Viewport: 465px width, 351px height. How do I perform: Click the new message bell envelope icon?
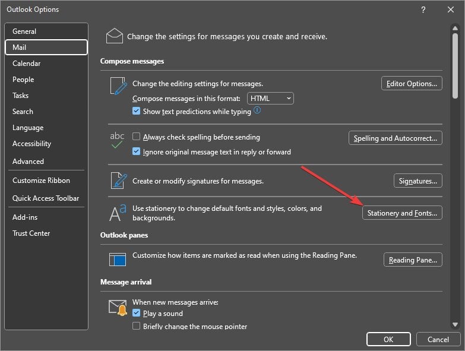118,308
